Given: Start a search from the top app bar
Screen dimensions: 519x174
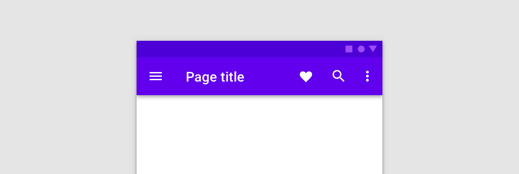Looking at the screenshot, I should pos(338,76).
